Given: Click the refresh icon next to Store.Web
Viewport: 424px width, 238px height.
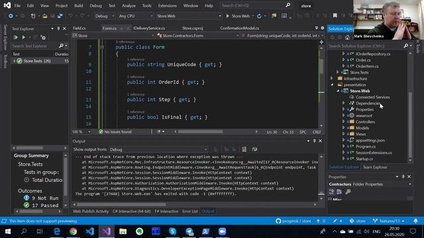Looking at the screenshot, I should pos(259,16).
